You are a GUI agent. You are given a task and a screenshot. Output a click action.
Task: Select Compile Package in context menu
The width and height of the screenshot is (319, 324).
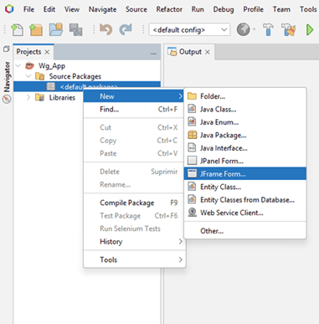point(134,203)
